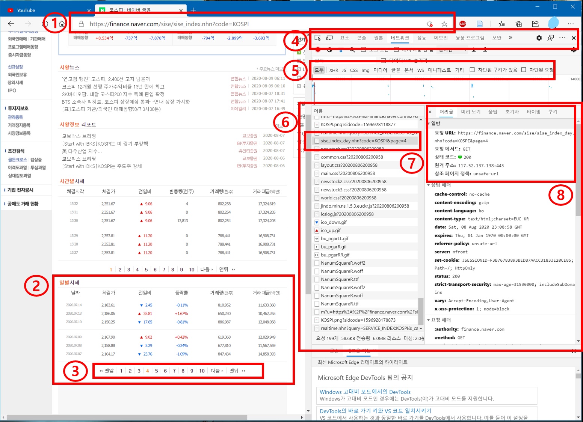Open the 쿠키 tab of the request

(553, 112)
